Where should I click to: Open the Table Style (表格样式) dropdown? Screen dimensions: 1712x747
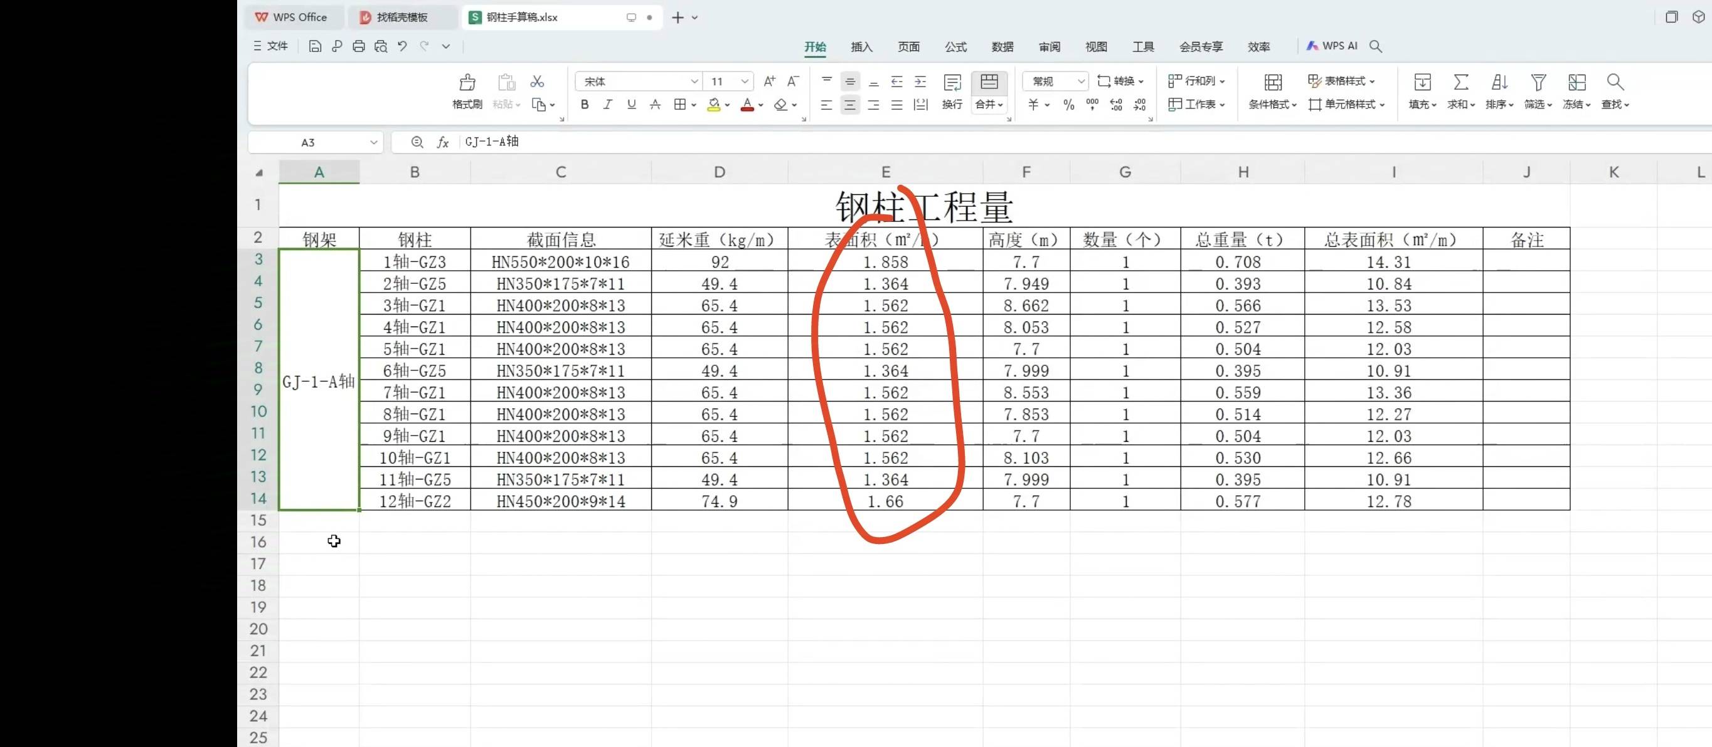tap(1341, 81)
